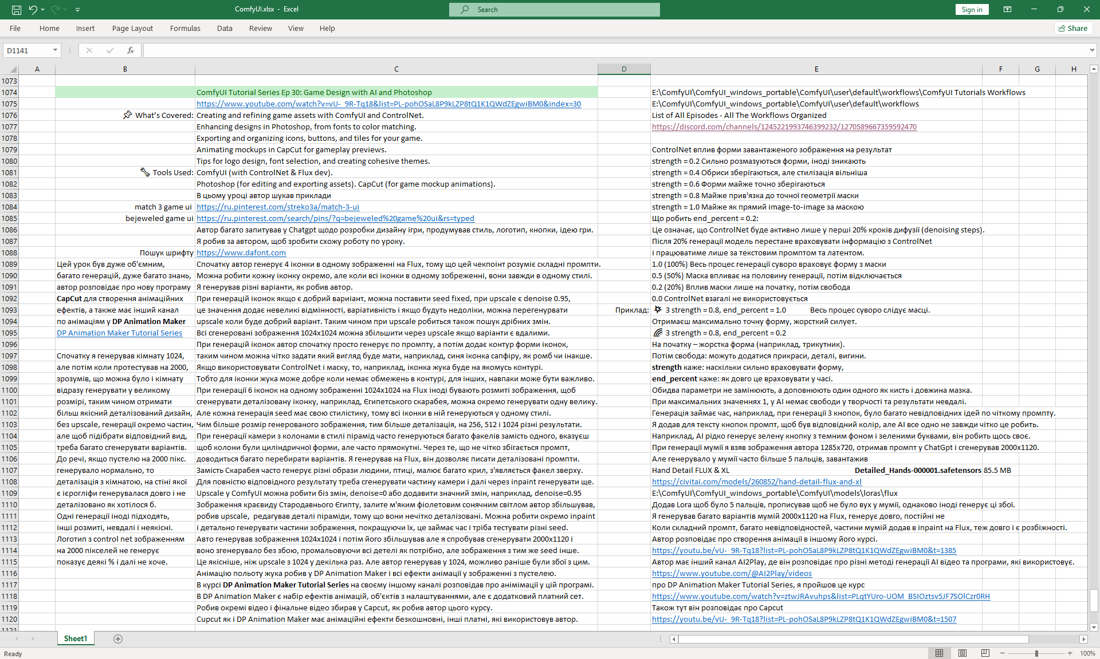Click the Save icon in title bar

pos(17,9)
